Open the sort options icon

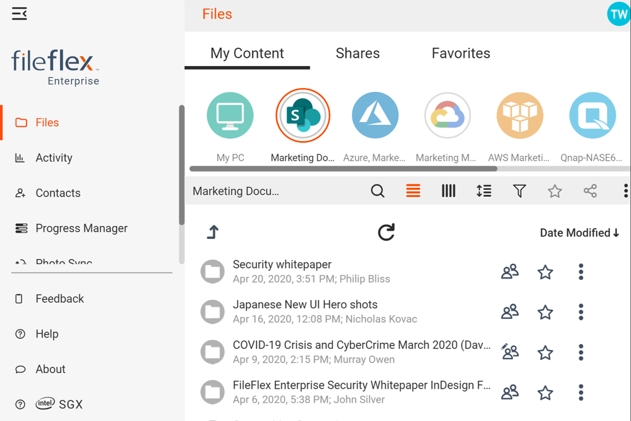click(x=483, y=191)
